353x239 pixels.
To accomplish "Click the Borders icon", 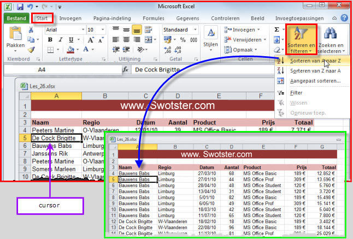I will click(x=50, y=50).
